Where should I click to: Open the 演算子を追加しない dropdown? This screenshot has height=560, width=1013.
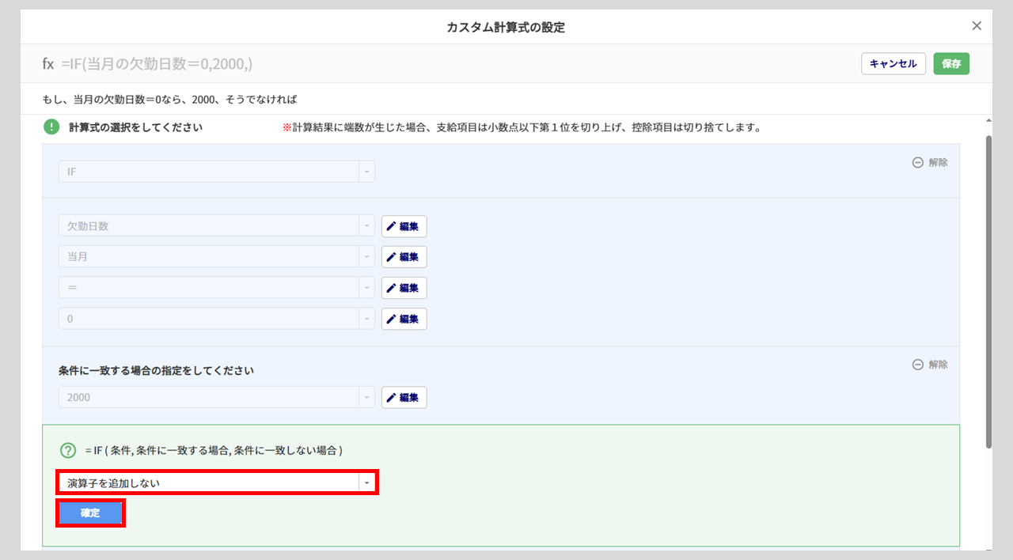click(217, 482)
